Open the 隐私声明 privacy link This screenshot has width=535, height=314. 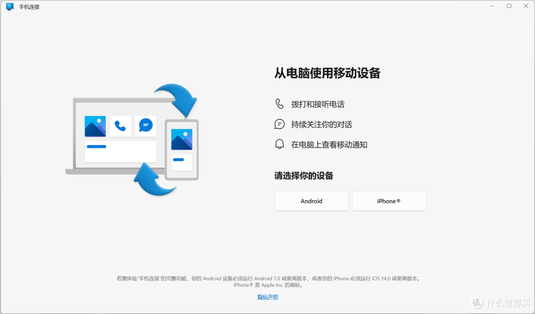[267, 297]
